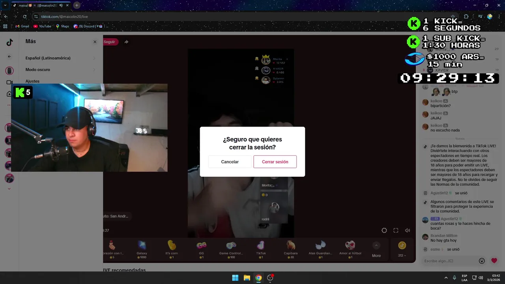Viewport: 505px width, 284px height.
Task: Mute the tab via its speaker icon
Action: 61,6
